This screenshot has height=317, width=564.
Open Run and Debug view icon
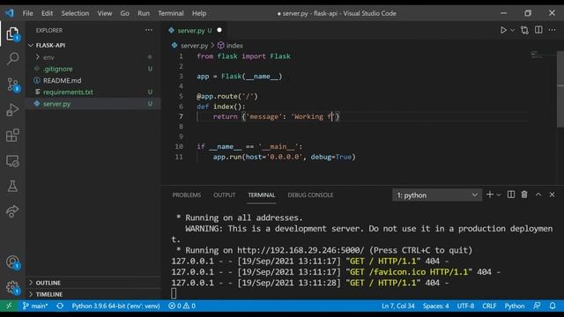pos(12,110)
